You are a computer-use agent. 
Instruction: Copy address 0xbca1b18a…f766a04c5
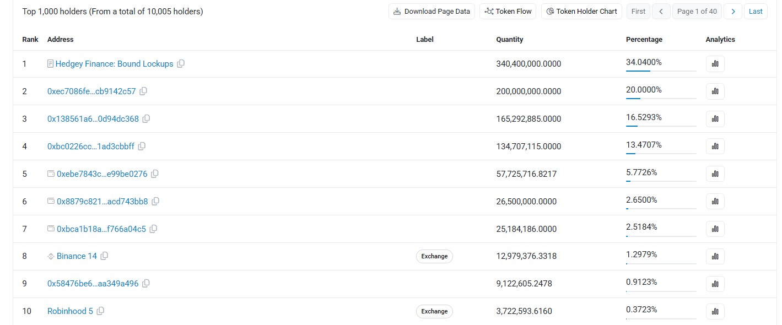click(x=153, y=229)
